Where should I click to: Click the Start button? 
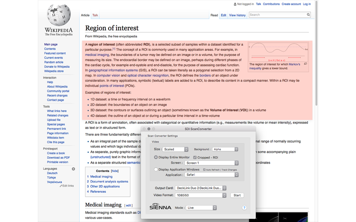pyautogui.click(x=237, y=195)
